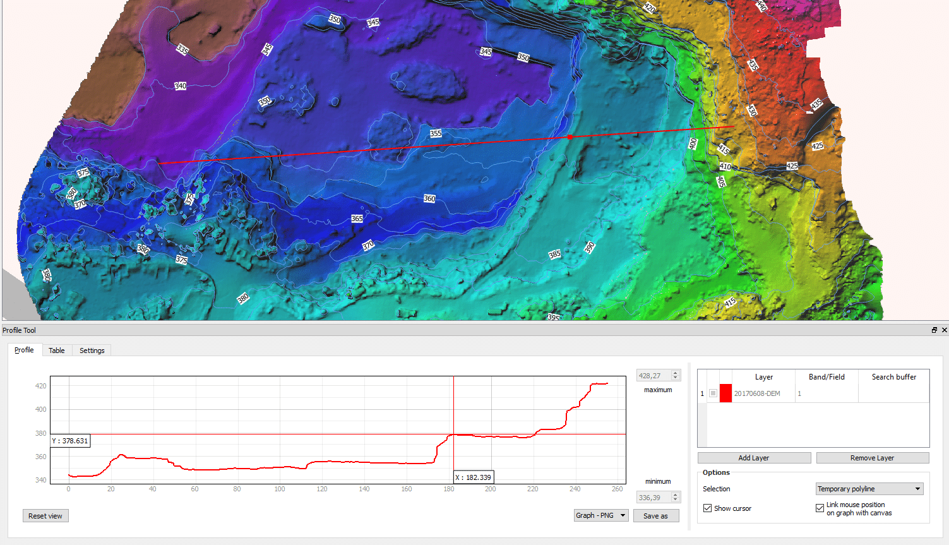Open the Temporary polyline selection dropdown
949x545 pixels.
[x=869, y=489]
